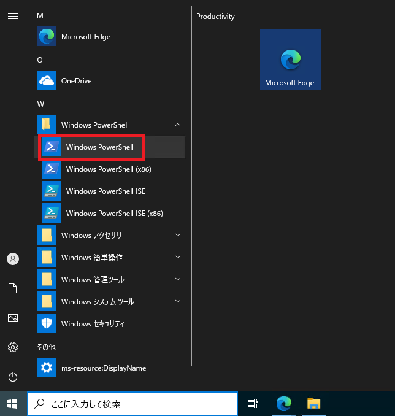Click the Windows PowerShell ISE icon

tap(52, 191)
